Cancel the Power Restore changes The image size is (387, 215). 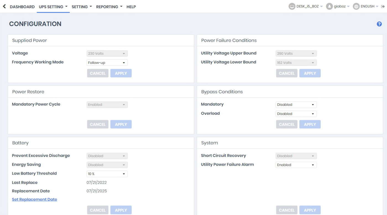tap(98, 124)
